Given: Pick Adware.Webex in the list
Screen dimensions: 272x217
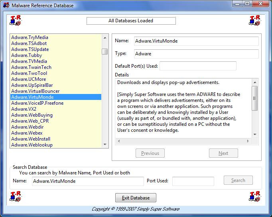Looking at the screenshot, I should (x=56, y=133).
